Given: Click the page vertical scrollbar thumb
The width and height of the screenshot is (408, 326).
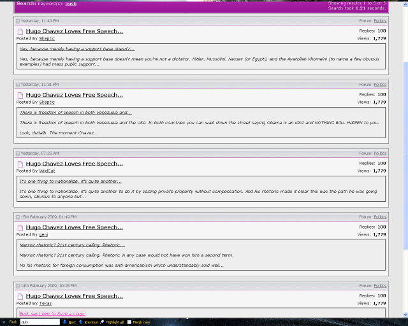Looking at the screenshot, I should click(x=405, y=155).
